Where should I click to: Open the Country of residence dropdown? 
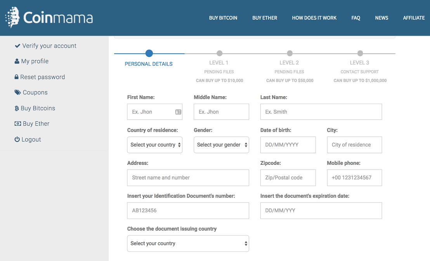coord(155,145)
